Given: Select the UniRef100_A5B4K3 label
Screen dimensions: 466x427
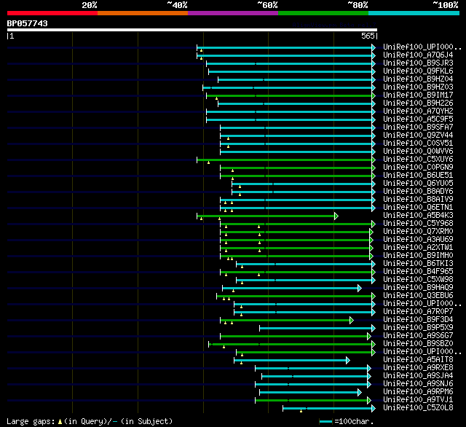Looking at the screenshot, I should (418, 216).
